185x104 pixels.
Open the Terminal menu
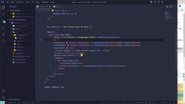coord(45,2)
